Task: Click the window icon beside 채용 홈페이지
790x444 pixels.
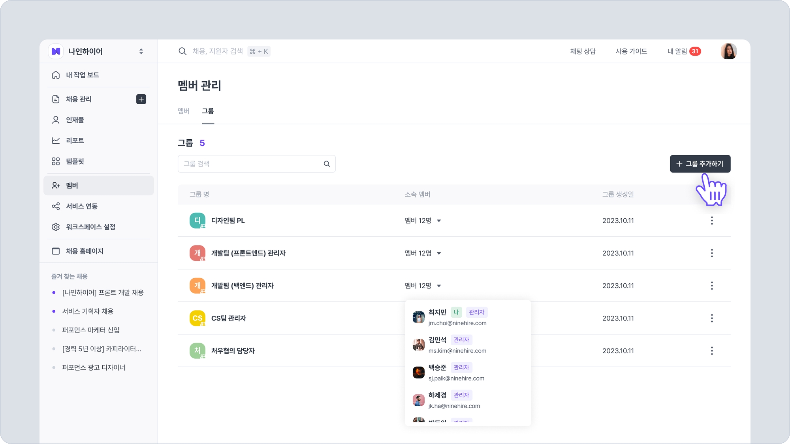Action: pos(56,251)
